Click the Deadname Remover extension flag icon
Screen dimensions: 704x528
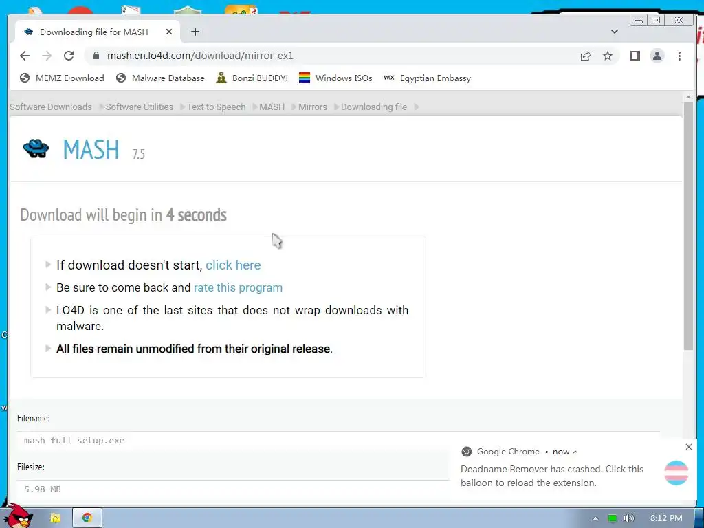click(x=676, y=473)
